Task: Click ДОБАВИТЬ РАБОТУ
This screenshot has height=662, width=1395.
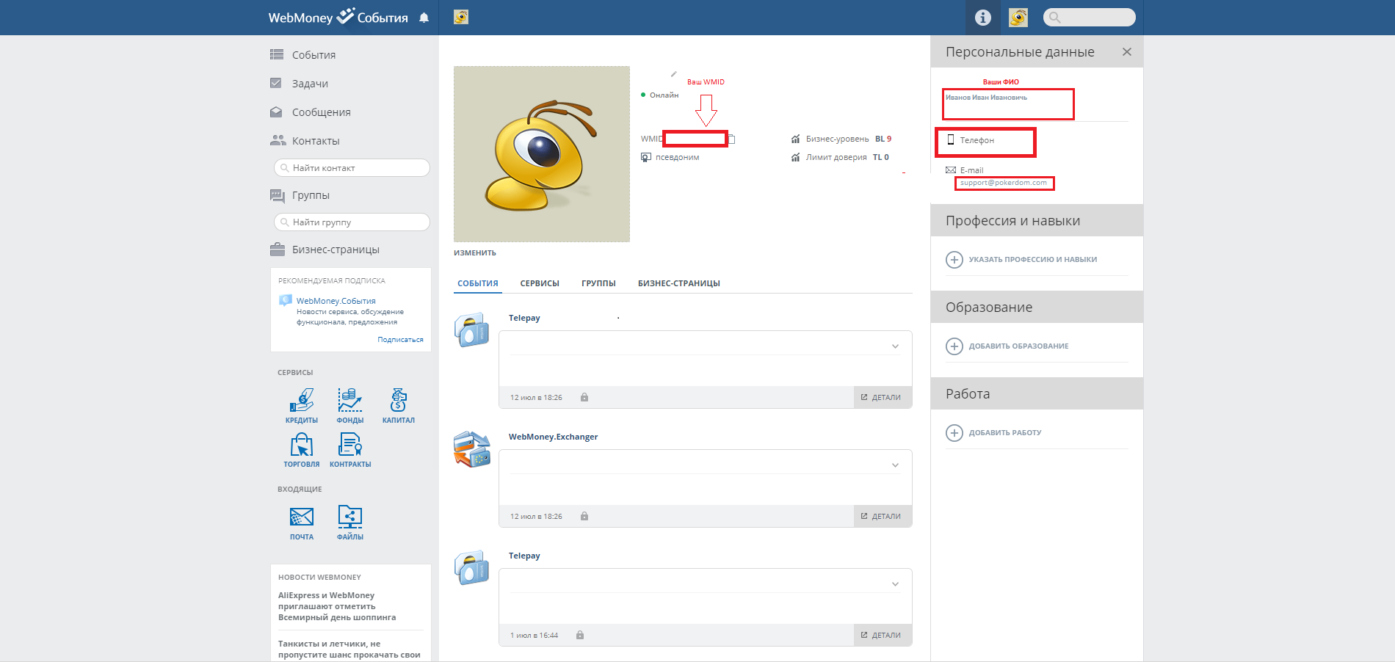Action: pos(994,433)
